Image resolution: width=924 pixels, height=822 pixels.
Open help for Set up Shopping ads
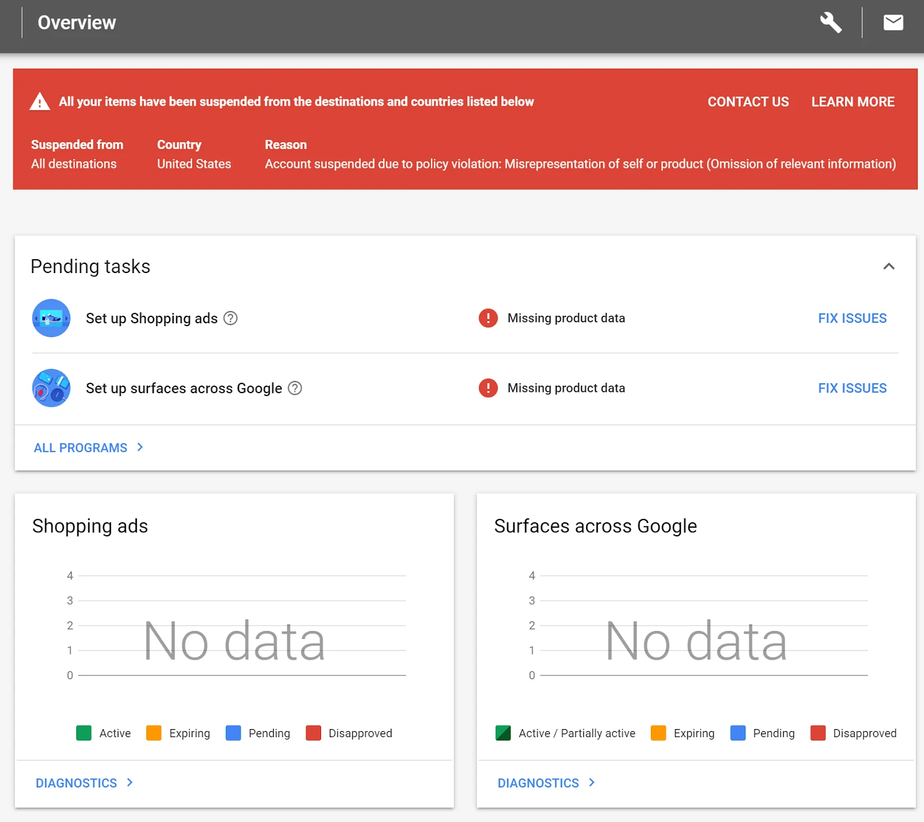pos(230,318)
